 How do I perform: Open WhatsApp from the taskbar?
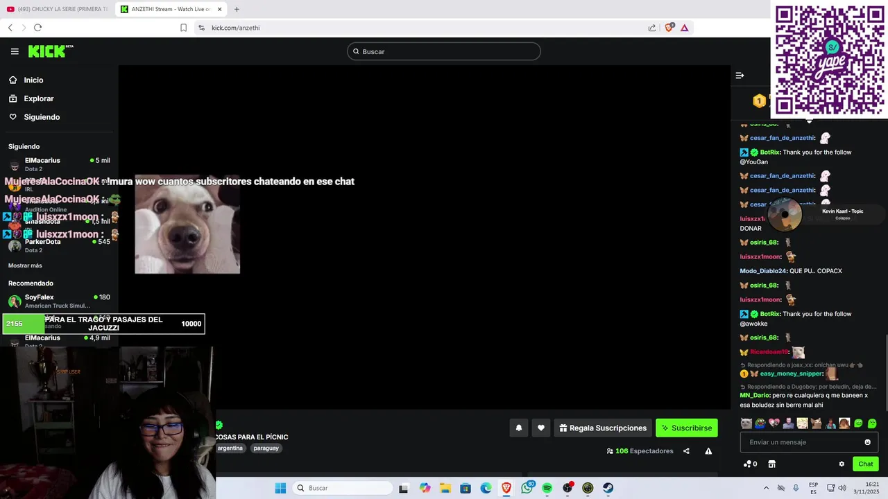tap(527, 488)
